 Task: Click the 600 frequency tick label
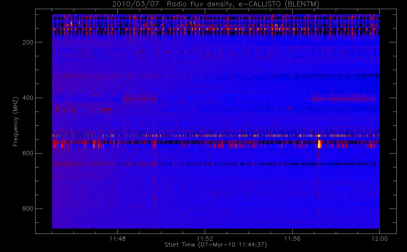click(x=28, y=153)
